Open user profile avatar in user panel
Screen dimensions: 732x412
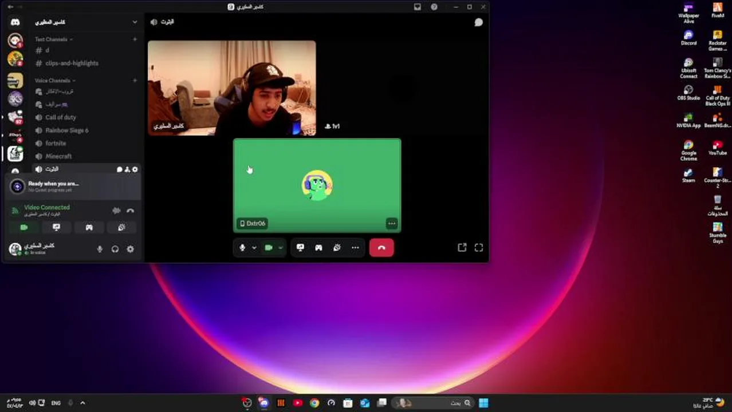(15, 249)
